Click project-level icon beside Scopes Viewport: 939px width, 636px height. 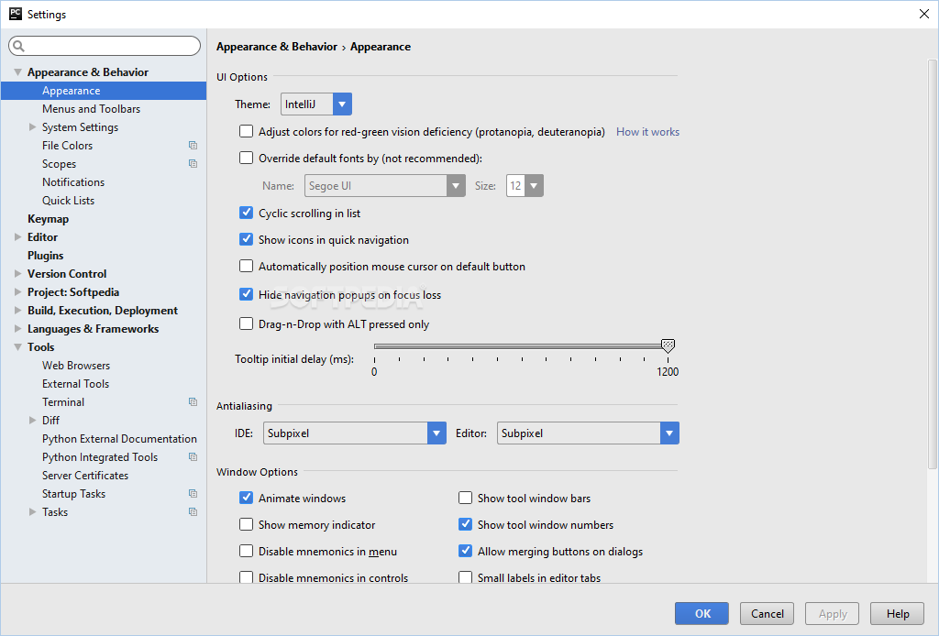pyautogui.click(x=193, y=163)
